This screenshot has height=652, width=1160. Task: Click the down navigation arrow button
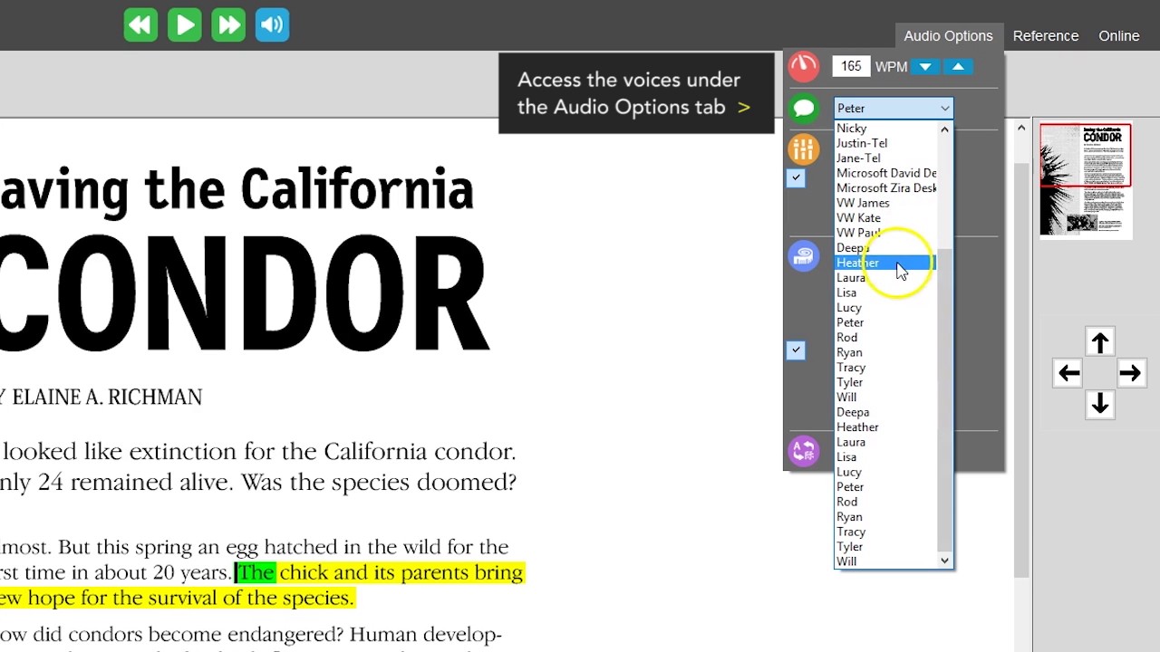coord(1100,404)
